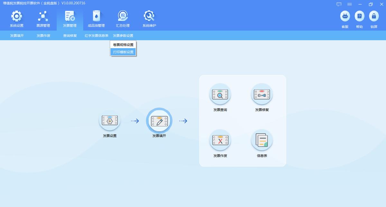Open 票源管理 module icon

click(43, 16)
